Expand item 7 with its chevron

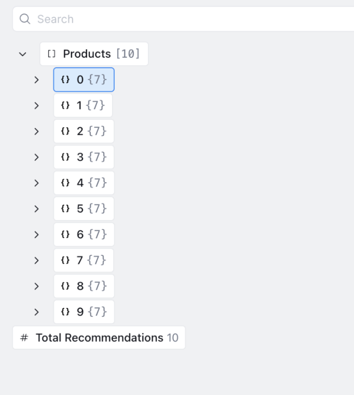(36, 260)
